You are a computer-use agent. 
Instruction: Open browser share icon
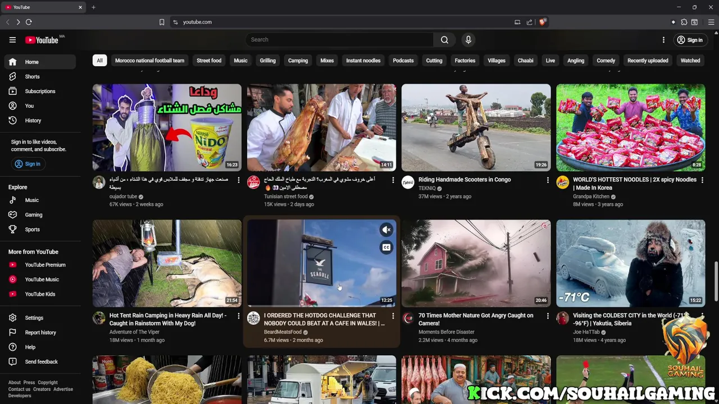tap(530, 22)
